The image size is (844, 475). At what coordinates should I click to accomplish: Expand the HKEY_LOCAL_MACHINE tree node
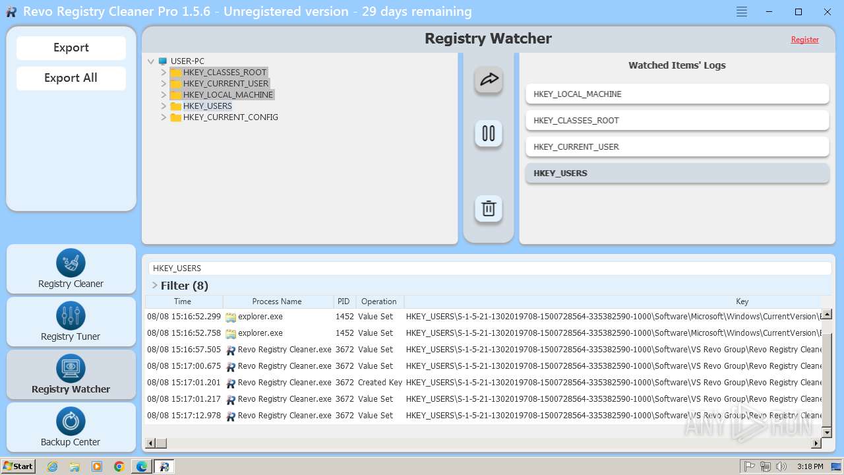pos(164,95)
